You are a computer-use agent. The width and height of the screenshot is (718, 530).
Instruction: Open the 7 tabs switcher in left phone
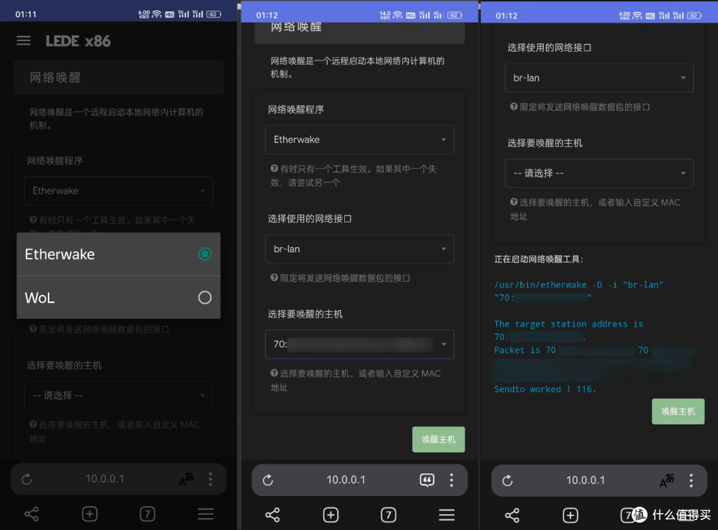click(148, 514)
